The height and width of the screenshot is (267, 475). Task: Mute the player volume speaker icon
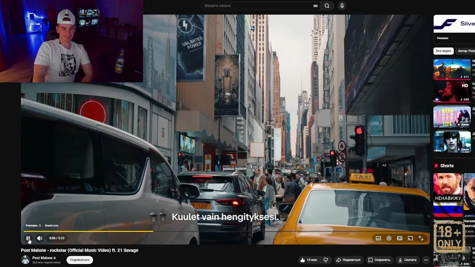(40, 238)
